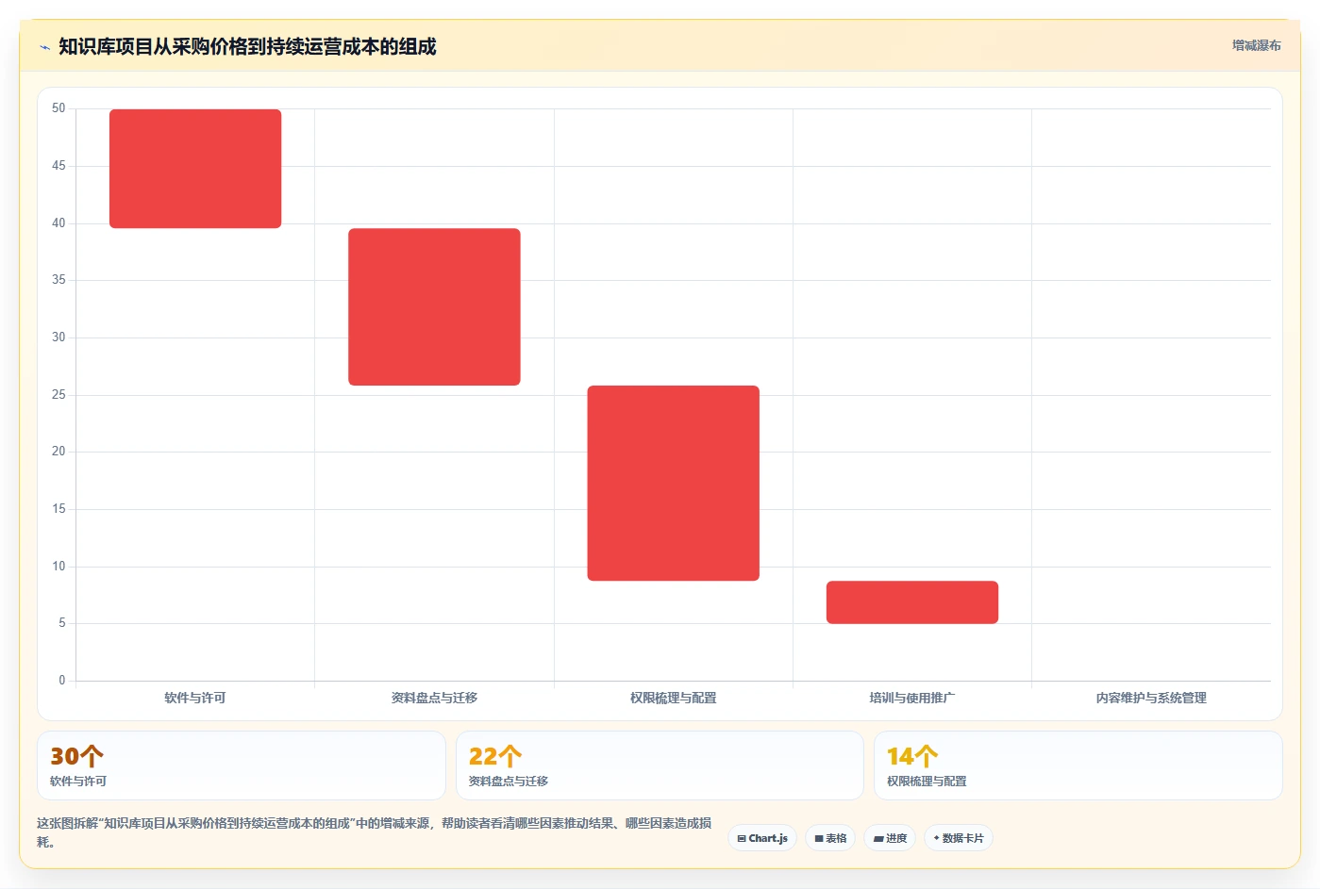Screen dimensions: 1320x889
Task: Click the y-axis value 0
Action: click(62, 680)
